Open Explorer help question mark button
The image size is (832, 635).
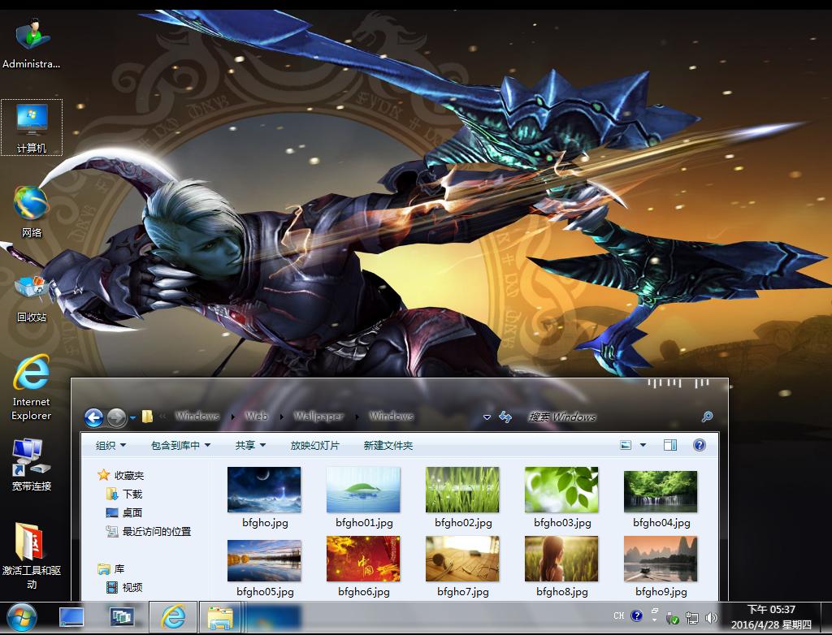point(700,445)
